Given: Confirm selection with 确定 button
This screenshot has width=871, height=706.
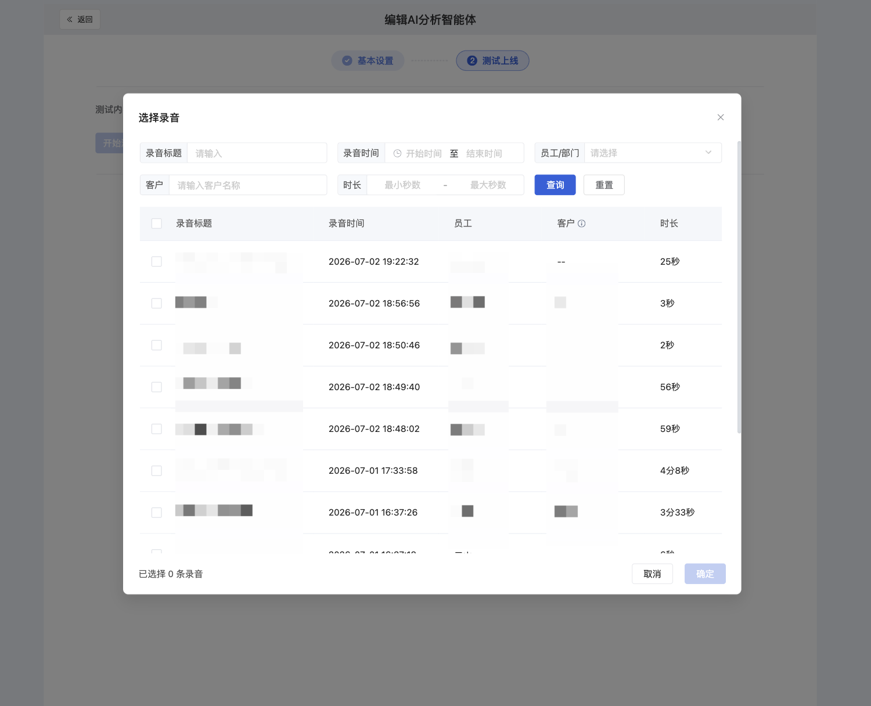Looking at the screenshot, I should click(x=705, y=574).
